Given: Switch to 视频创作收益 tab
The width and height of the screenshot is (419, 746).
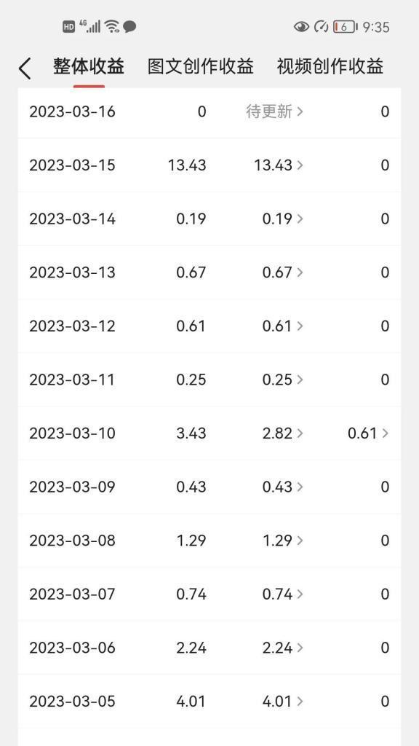Looking at the screenshot, I should 330,66.
